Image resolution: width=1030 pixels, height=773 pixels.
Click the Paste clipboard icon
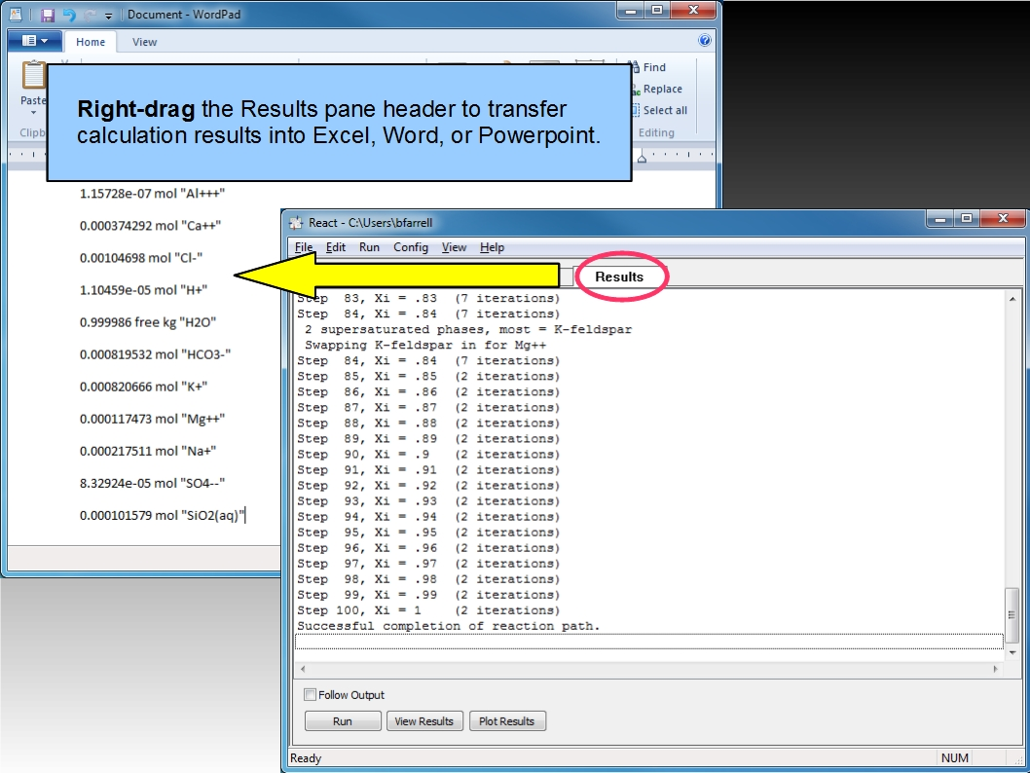click(33, 76)
